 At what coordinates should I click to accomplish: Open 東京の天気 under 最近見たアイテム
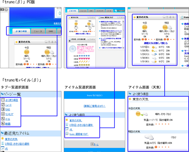(11, 139)
